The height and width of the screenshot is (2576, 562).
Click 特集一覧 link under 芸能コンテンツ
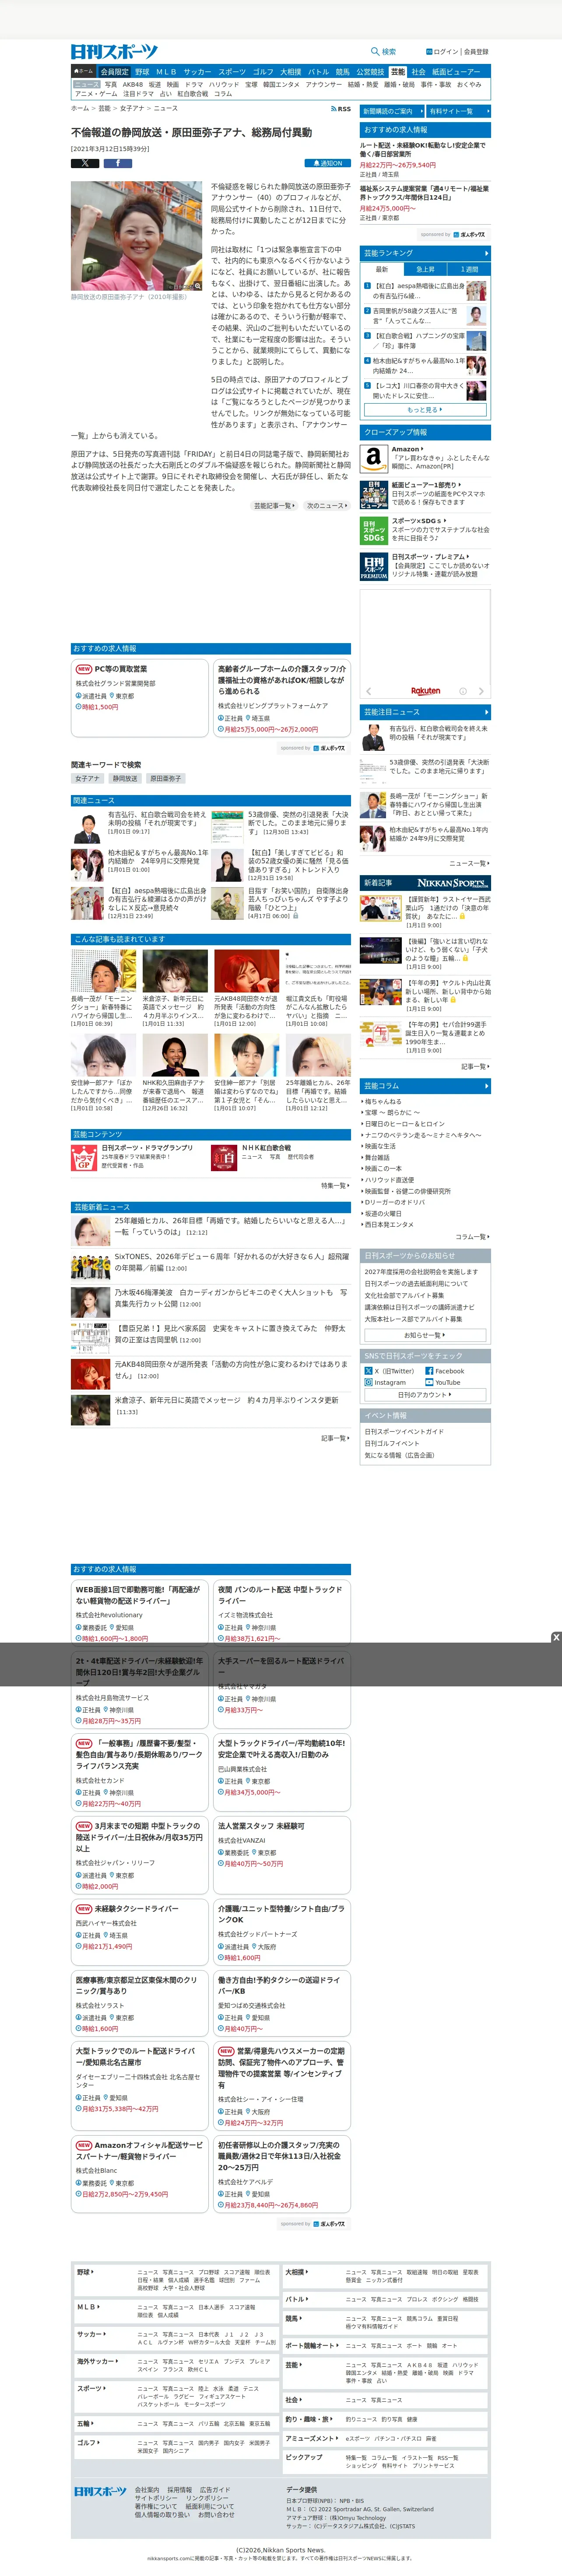(x=334, y=1185)
